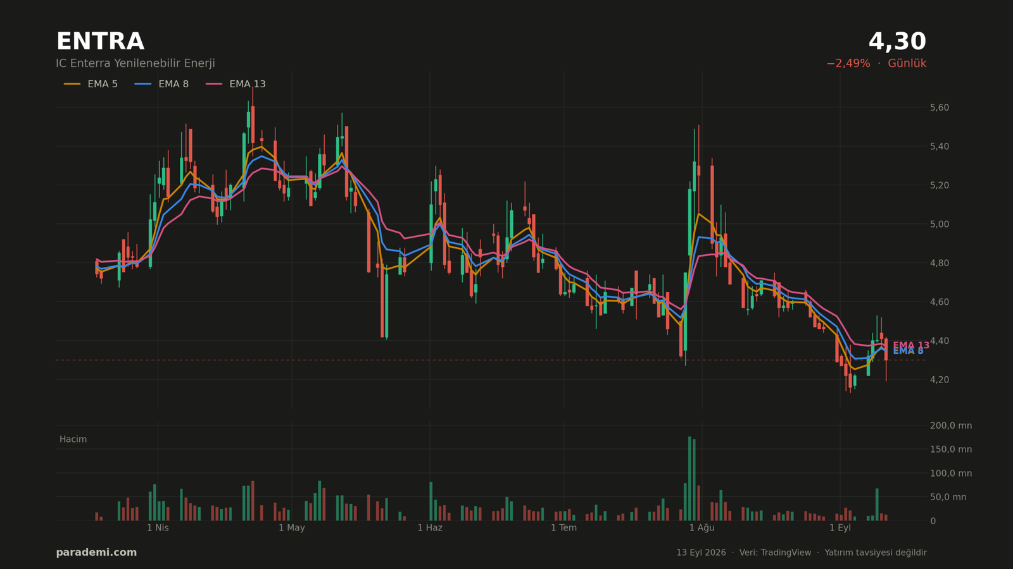The height and width of the screenshot is (569, 1013).
Task: Click the last price 4,30
Action: point(897,42)
